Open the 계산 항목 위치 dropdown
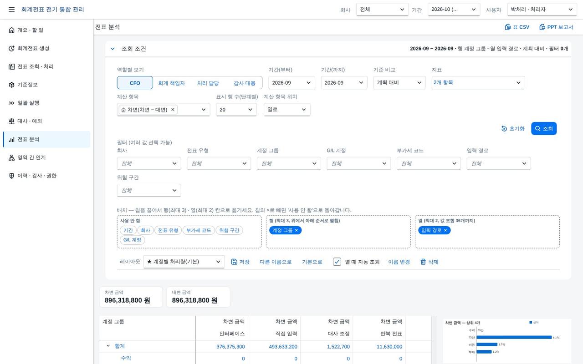The width and height of the screenshot is (583, 364). pyautogui.click(x=287, y=110)
